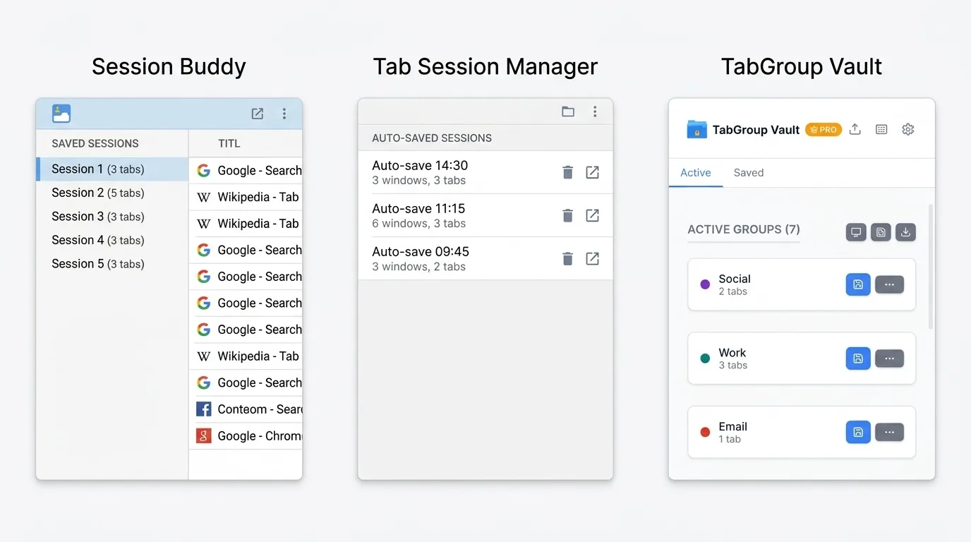
Task: Click the monitor icon button beside Active Groups
Action: pyautogui.click(x=856, y=231)
